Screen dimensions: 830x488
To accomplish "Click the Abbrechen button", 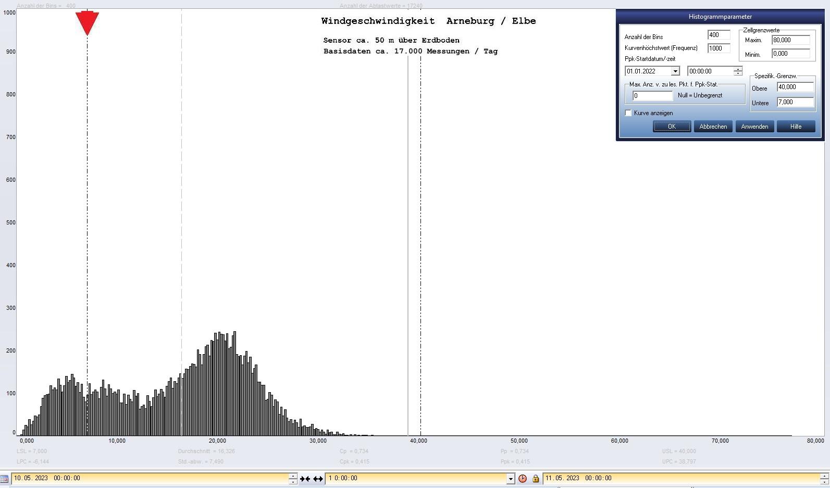I will click(713, 127).
